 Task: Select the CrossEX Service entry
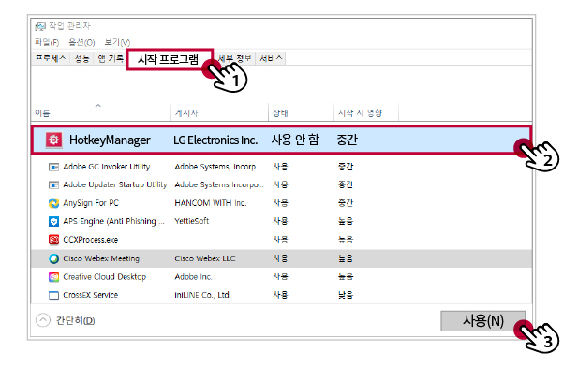pos(91,295)
